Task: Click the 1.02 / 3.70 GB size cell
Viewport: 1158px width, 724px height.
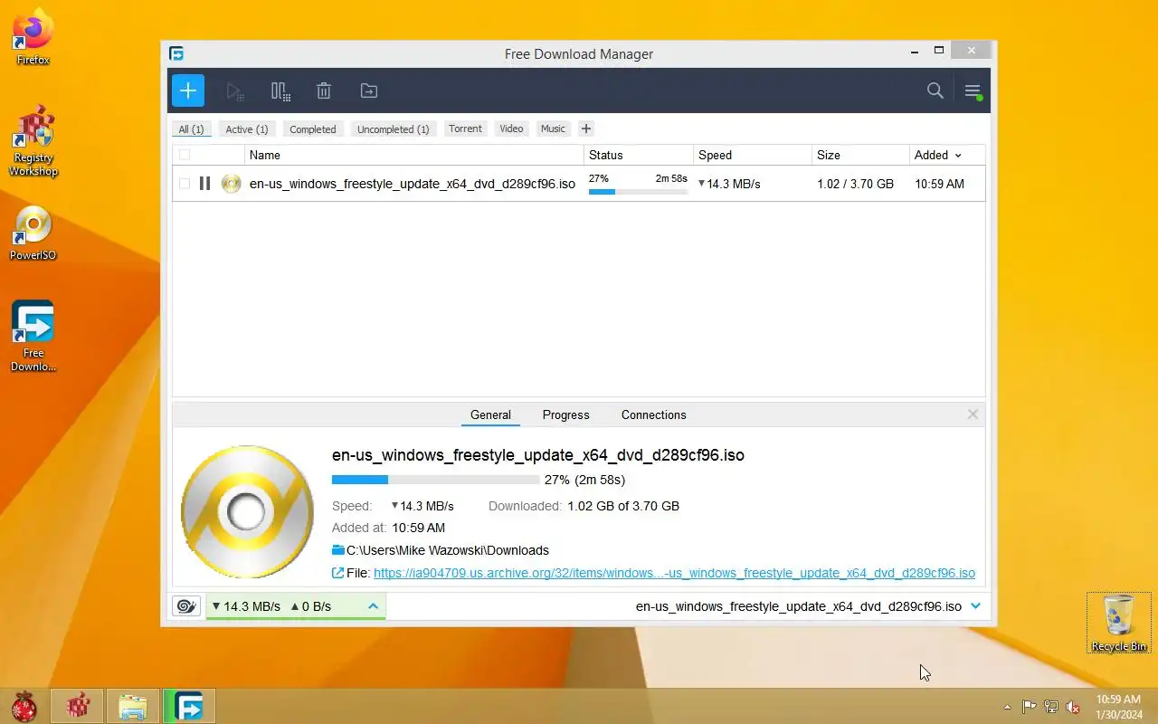Action: 855,184
